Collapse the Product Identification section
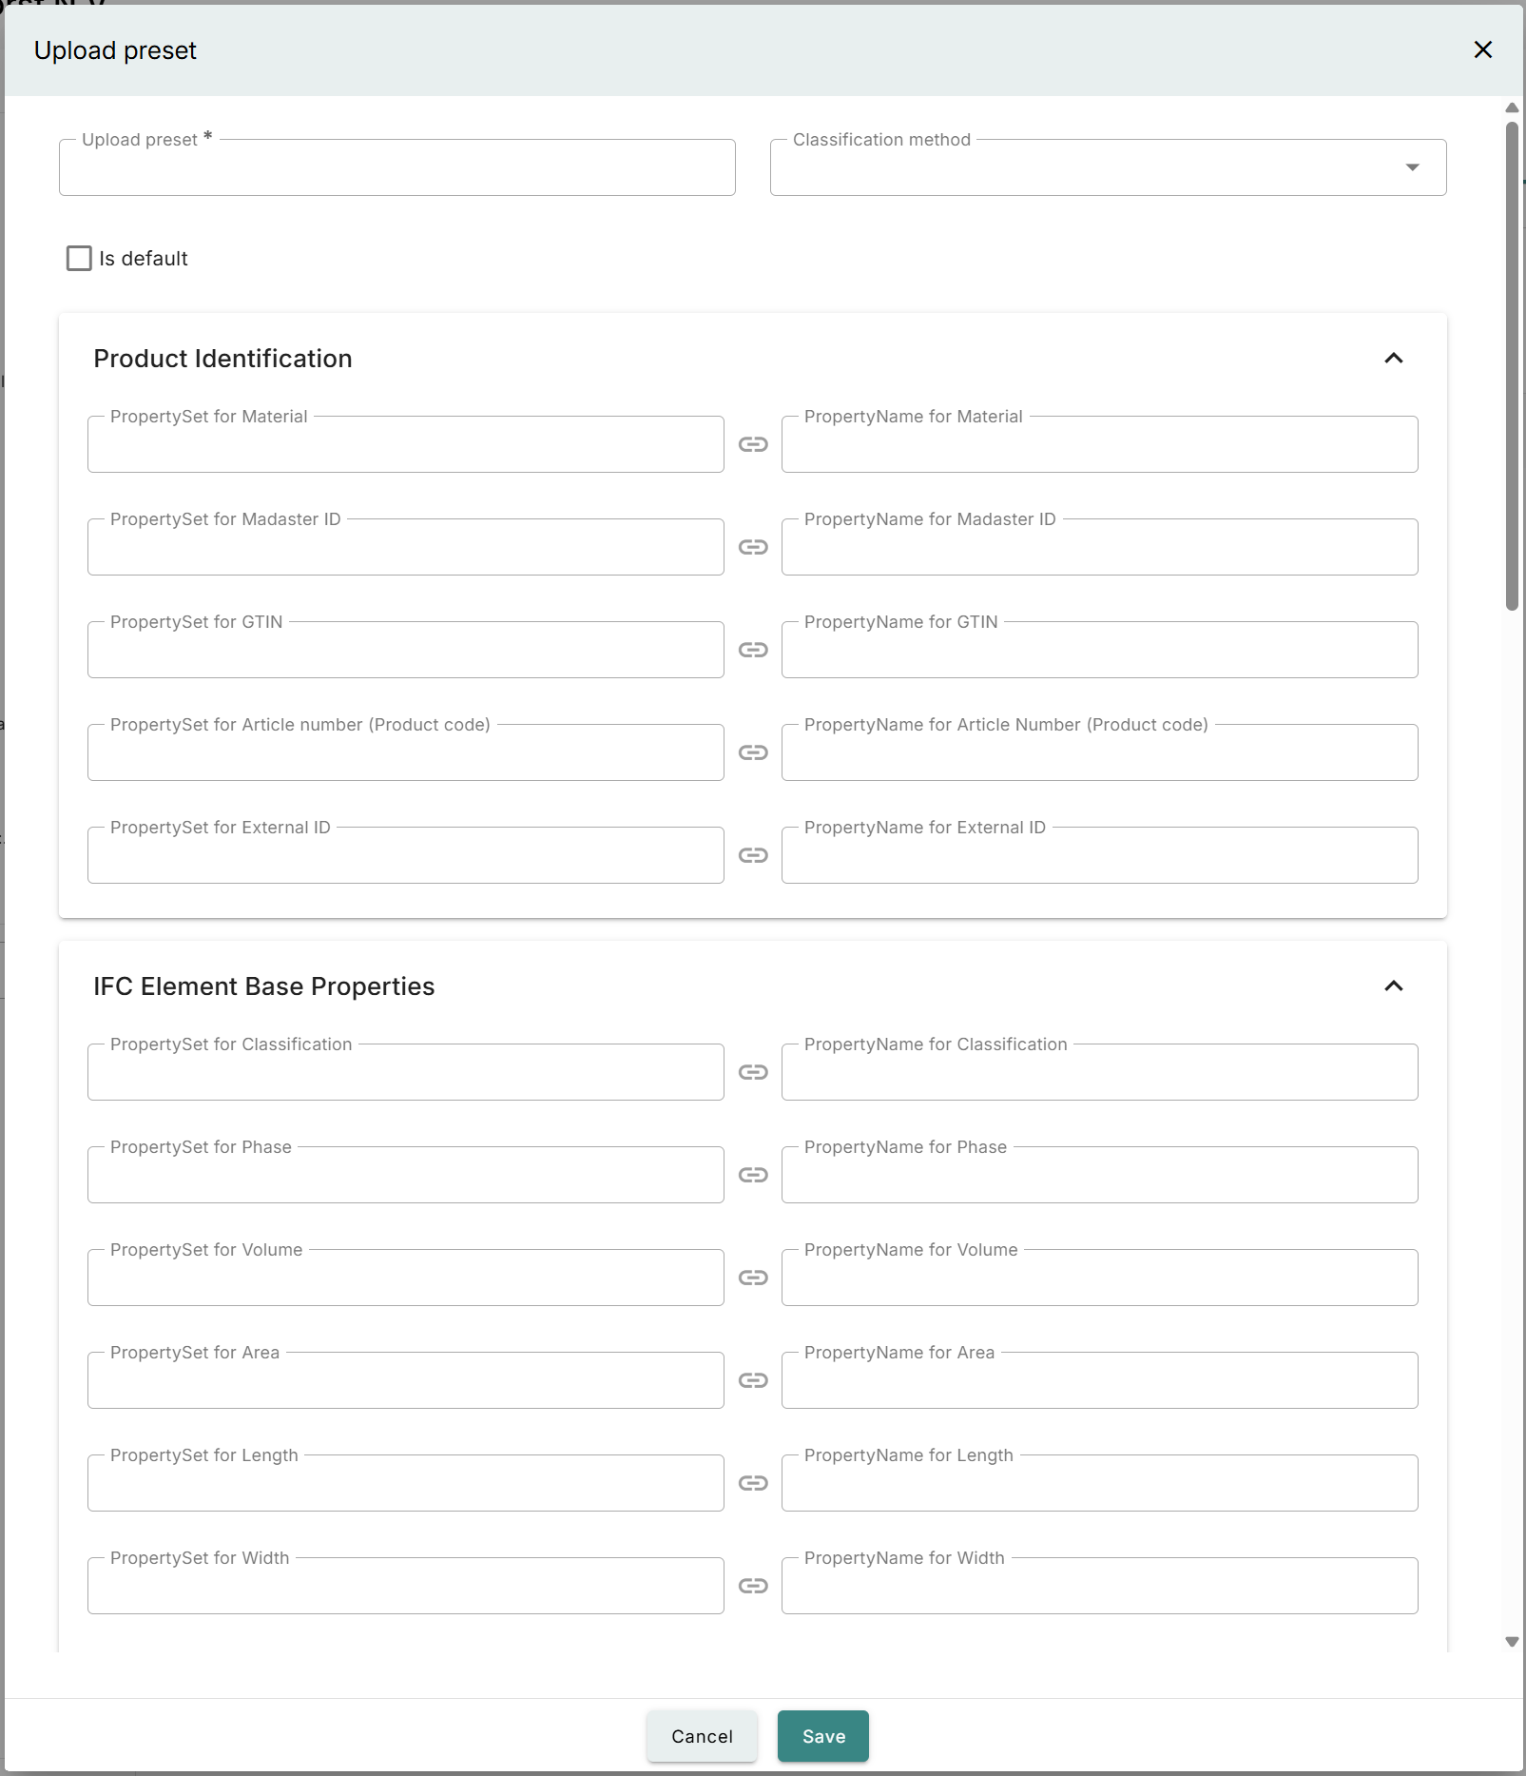 pyautogui.click(x=1393, y=359)
